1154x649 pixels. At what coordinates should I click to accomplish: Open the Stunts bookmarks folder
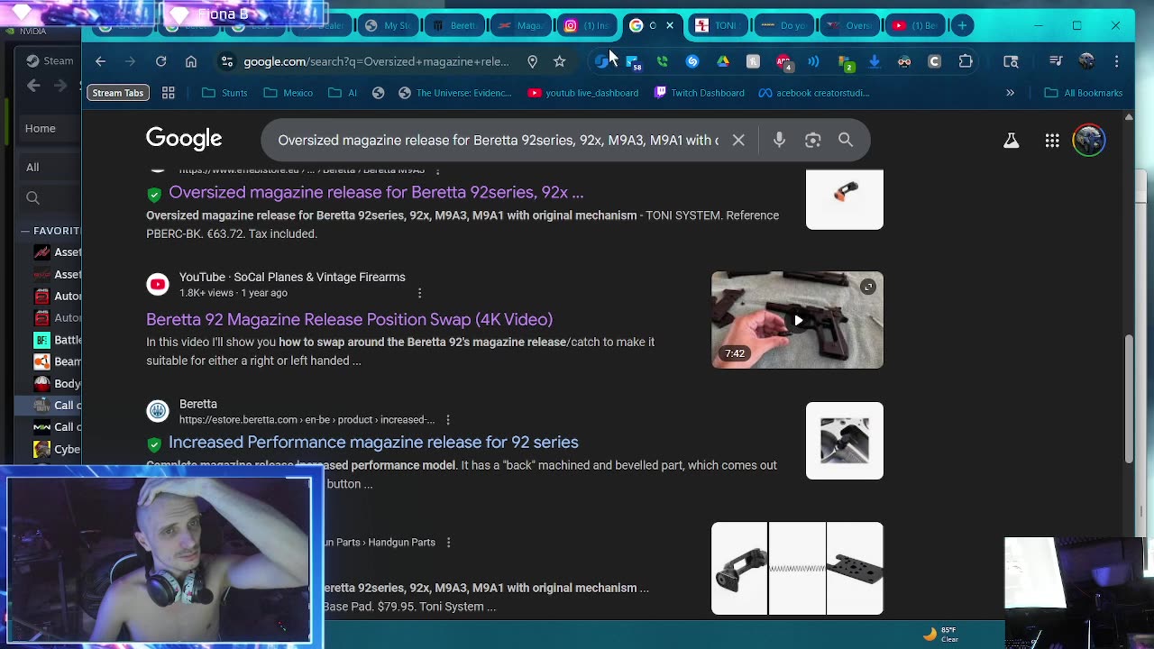pos(224,93)
